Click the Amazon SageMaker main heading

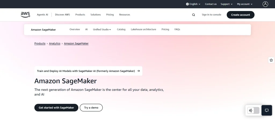tap(66, 81)
